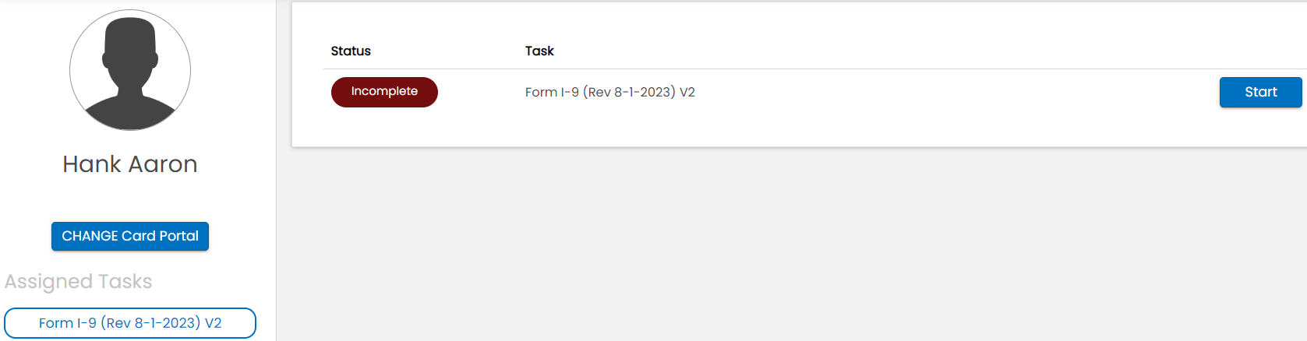
Task: Select Form I-9 under Assigned Tasks
Action: 130,323
